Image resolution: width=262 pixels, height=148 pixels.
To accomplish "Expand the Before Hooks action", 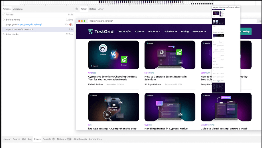I will (4, 20).
